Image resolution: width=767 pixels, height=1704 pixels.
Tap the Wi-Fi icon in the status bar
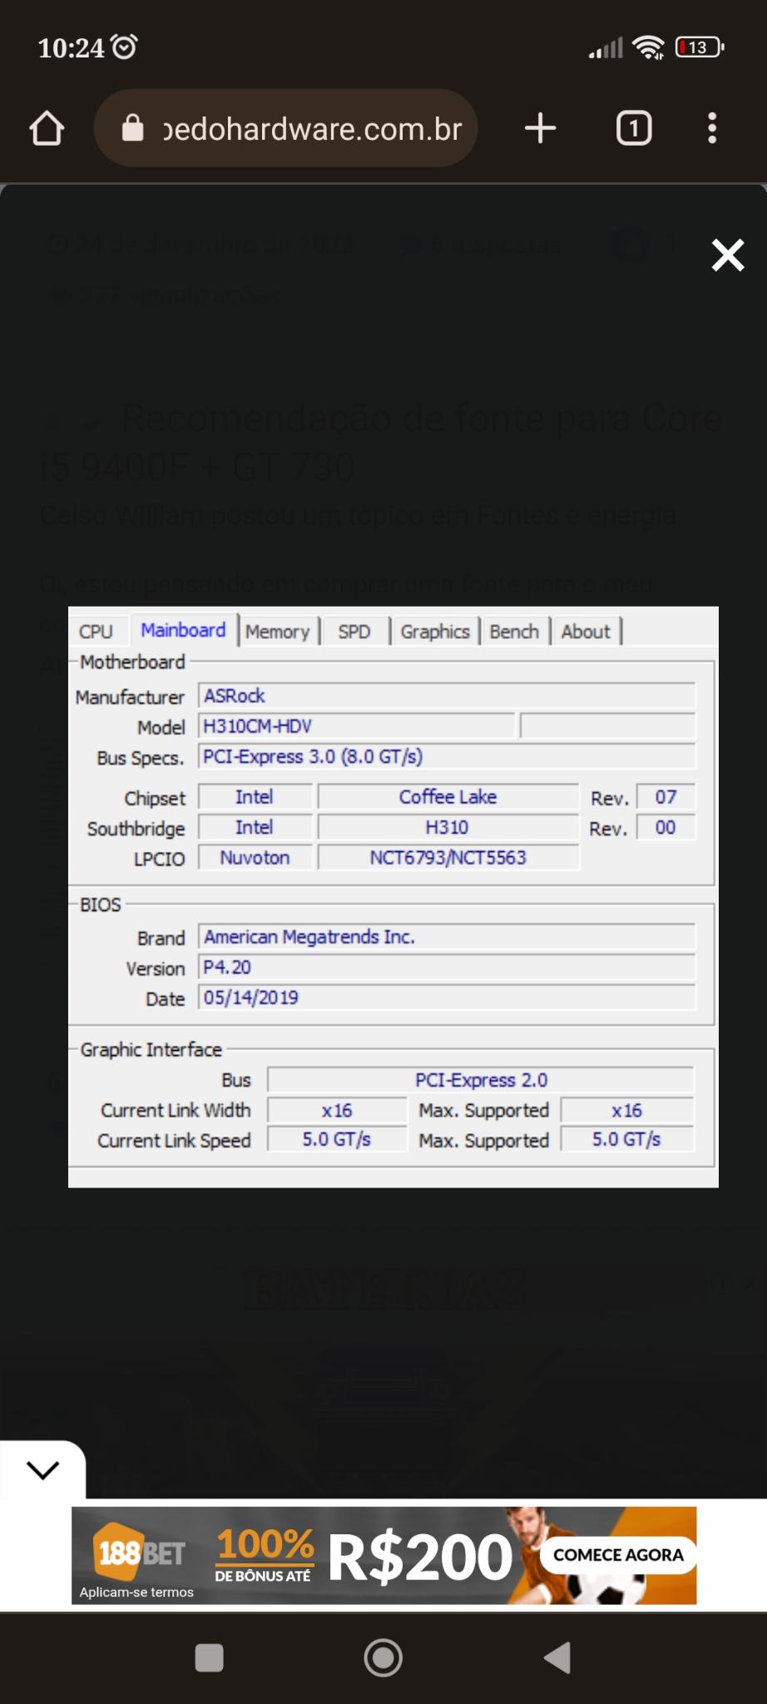649,47
